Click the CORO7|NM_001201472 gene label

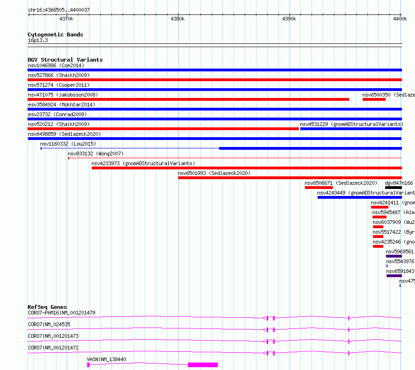53,348
